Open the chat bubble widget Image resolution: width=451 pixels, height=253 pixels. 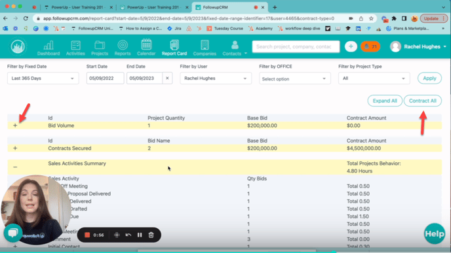(13, 233)
